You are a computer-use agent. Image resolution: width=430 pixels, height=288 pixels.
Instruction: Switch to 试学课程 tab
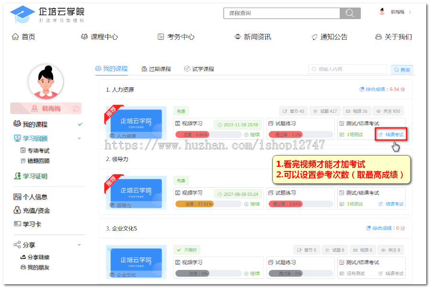point(199,69)
